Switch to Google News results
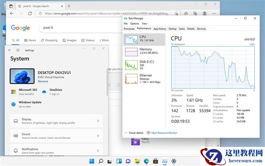265x166 pixels. [30, 40]
